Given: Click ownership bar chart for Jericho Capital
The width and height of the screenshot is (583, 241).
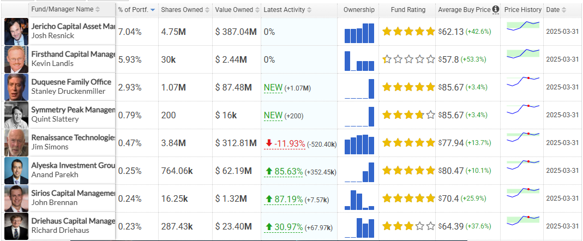Looking at the screenshot, I should coord(359,33).
